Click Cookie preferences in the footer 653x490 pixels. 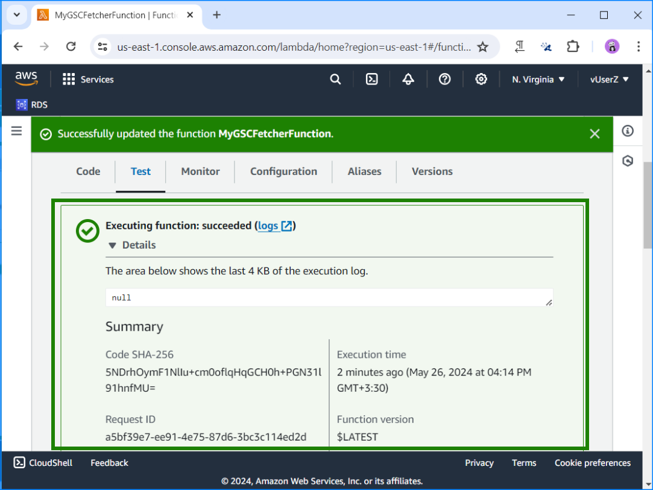[x=593, y=463]
